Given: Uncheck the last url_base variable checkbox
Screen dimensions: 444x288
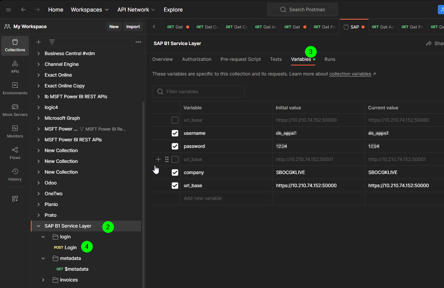Looking at the screenshot, I should coord(175,186).
